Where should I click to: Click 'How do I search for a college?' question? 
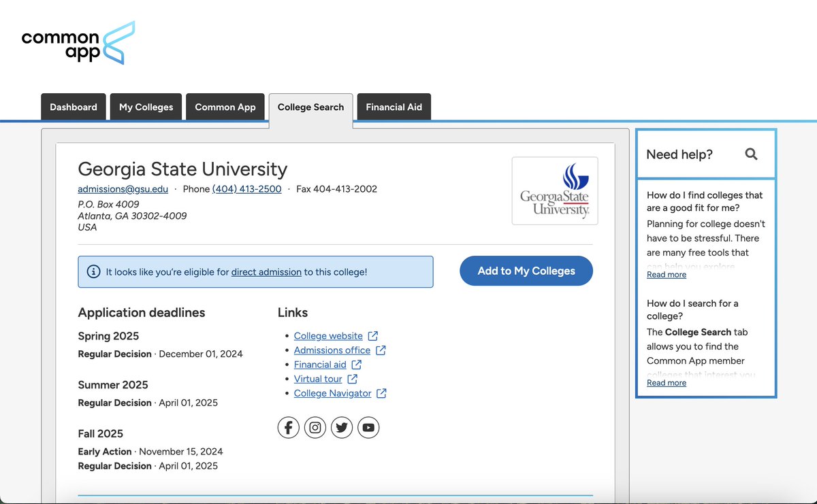tap(692, 309)
